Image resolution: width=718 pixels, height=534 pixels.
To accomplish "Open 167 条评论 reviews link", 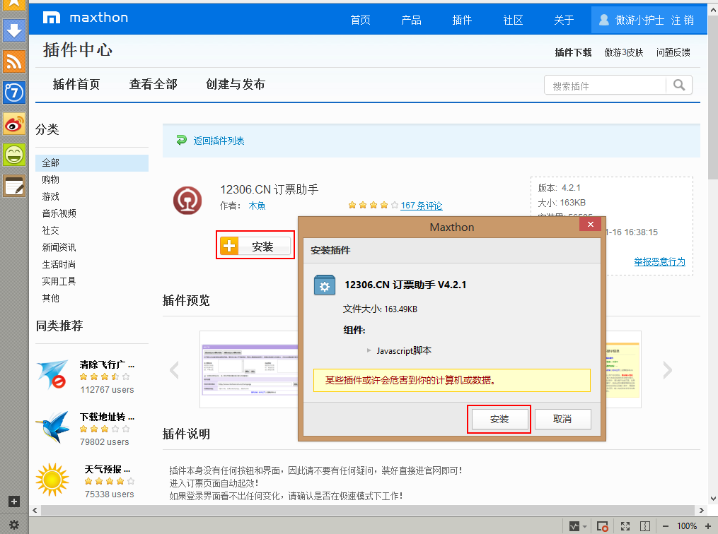I will 422,206.
